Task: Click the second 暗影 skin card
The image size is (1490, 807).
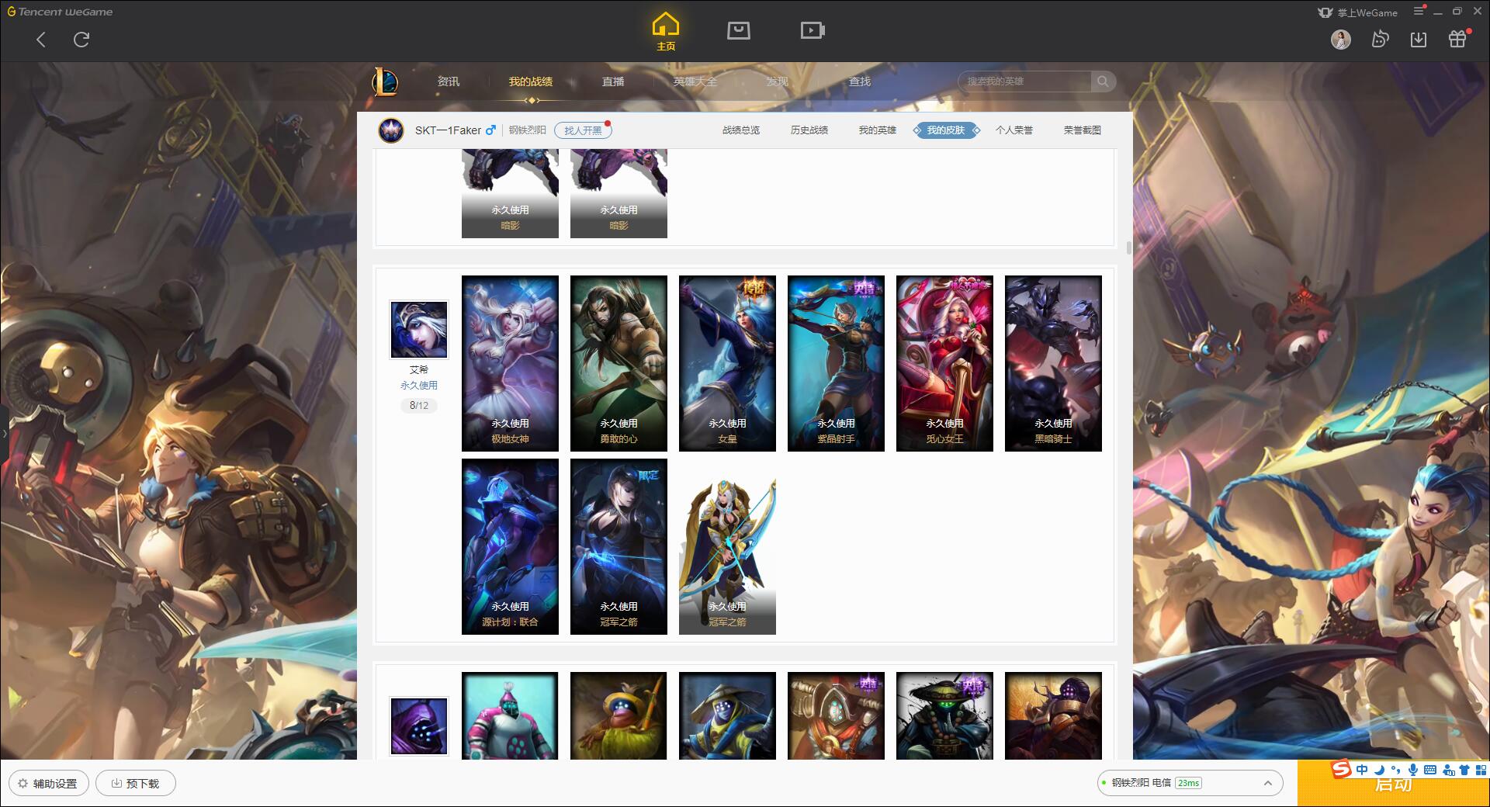Action: pyautogui.click(x=619, y=194)
